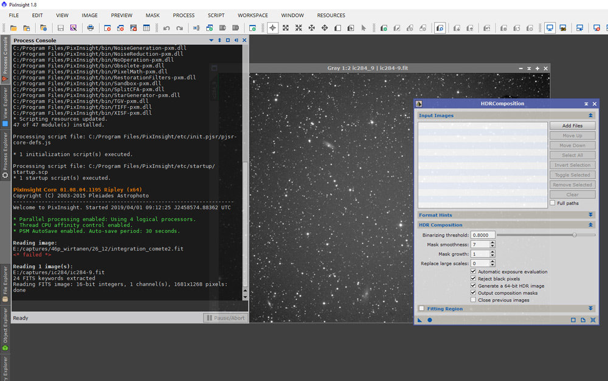Screen dimensions: 608x381
Task: Click the Undo arrow in the toolbar
Action: (x=166, y=28)
